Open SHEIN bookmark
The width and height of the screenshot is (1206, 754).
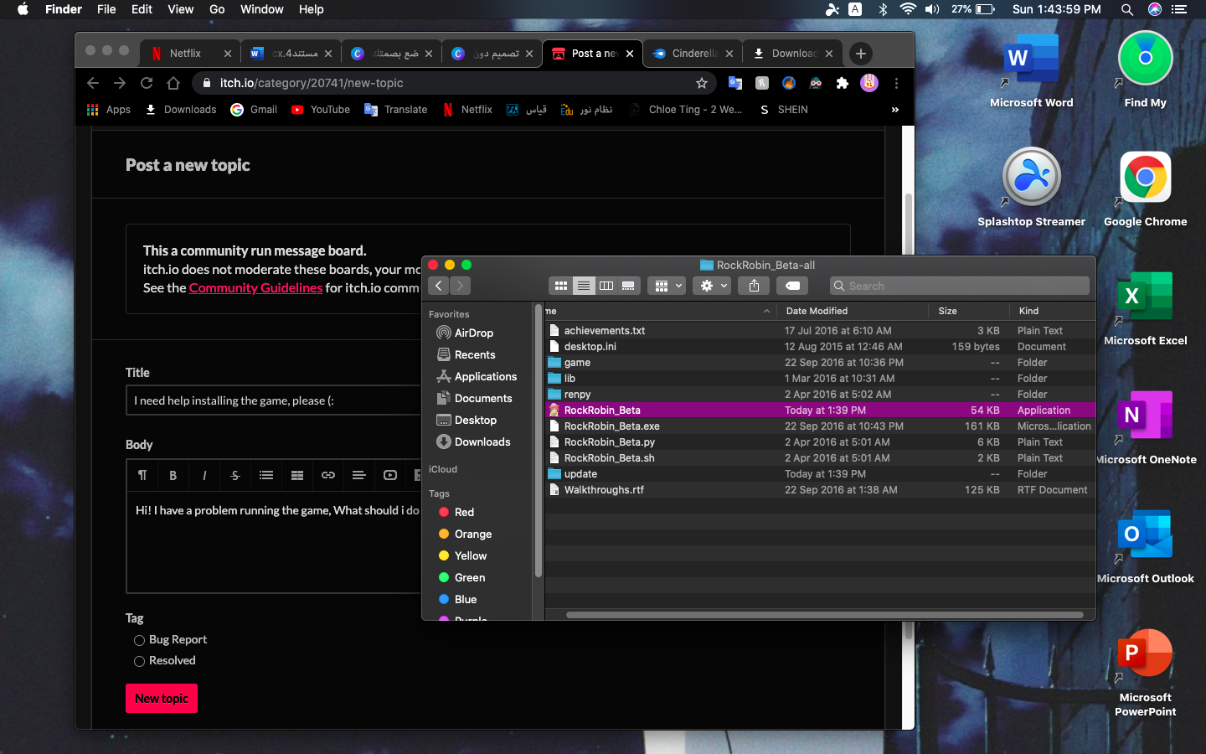[783, 110]
